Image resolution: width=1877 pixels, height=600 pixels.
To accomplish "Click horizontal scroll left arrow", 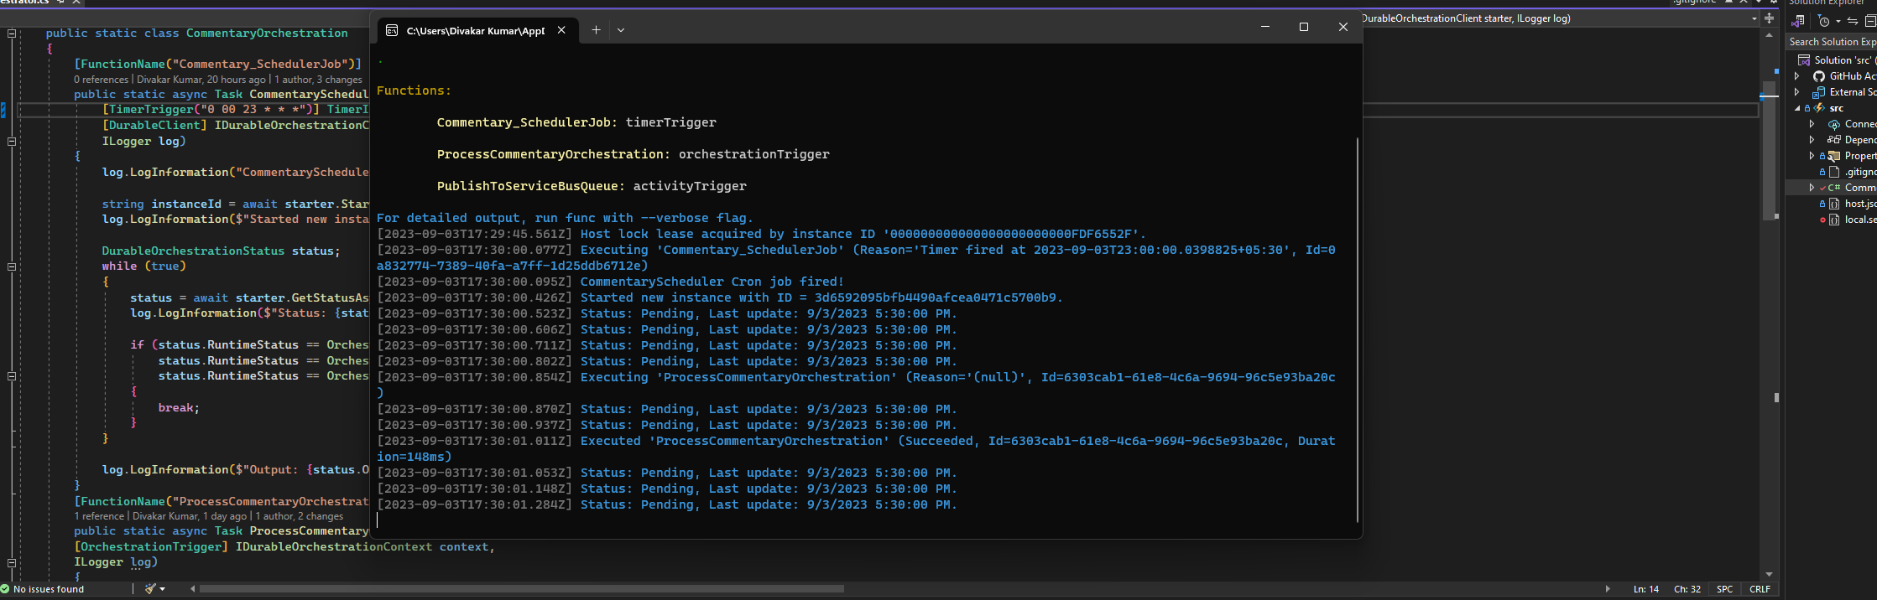I will click(192, 589).
